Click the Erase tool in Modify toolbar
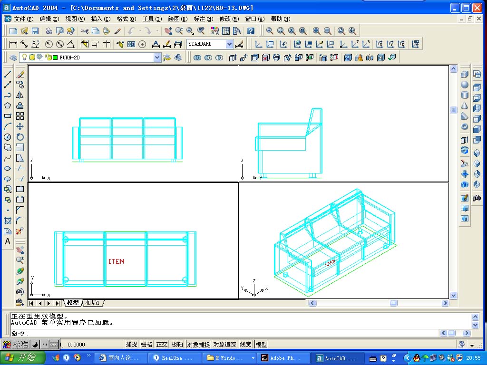Screen dimensions: 487x365 [x=20, y=74]
